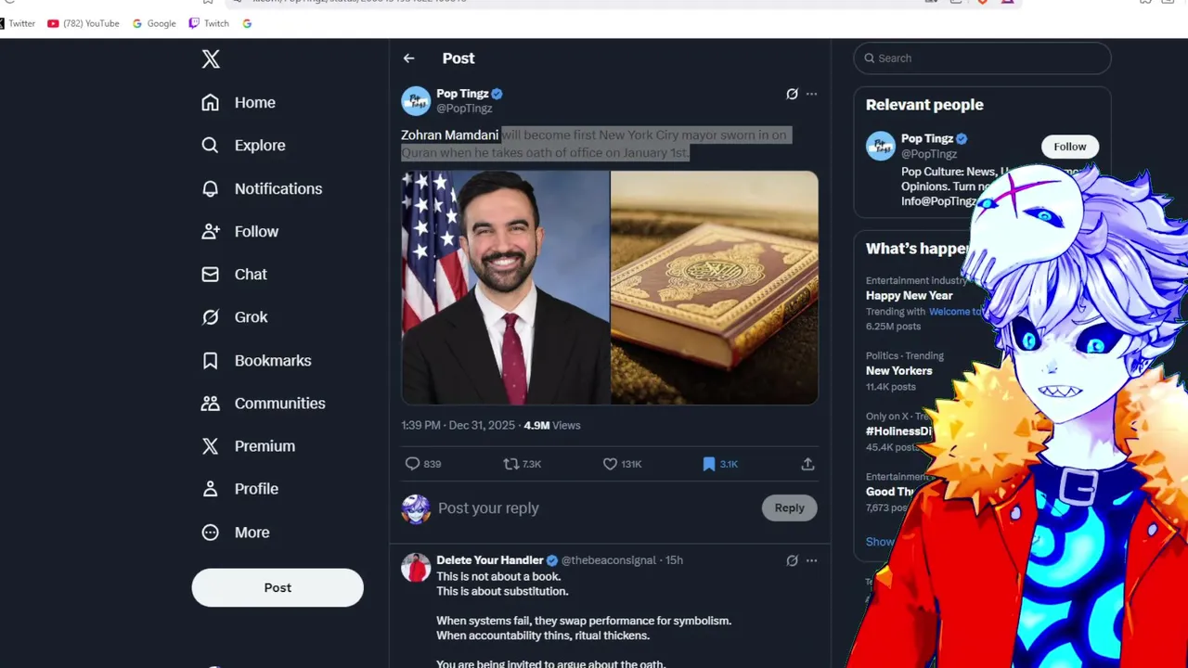Click the post timestamp 1:39 PM Dec 31, 2025
The height and width of the screenshot is (668, 1188).
pyautogui.click(x=458, y=425)
